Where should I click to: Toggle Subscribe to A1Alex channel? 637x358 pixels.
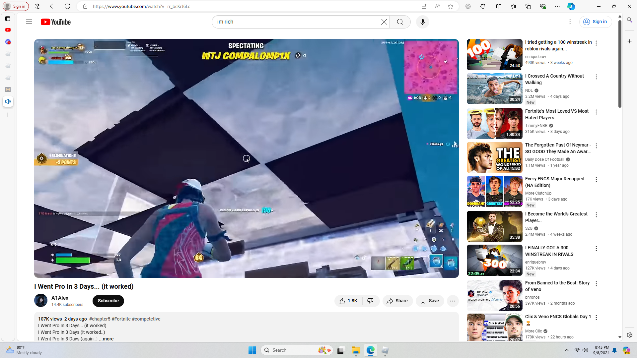pos(108,301)
